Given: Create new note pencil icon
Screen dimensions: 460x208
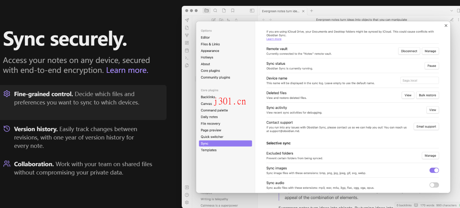Looking at the screenshot, I should click(x=213, y=20).
